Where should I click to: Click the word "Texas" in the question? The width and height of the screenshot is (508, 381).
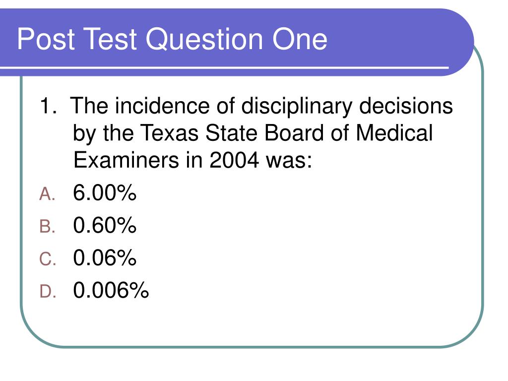click(170, 133)
